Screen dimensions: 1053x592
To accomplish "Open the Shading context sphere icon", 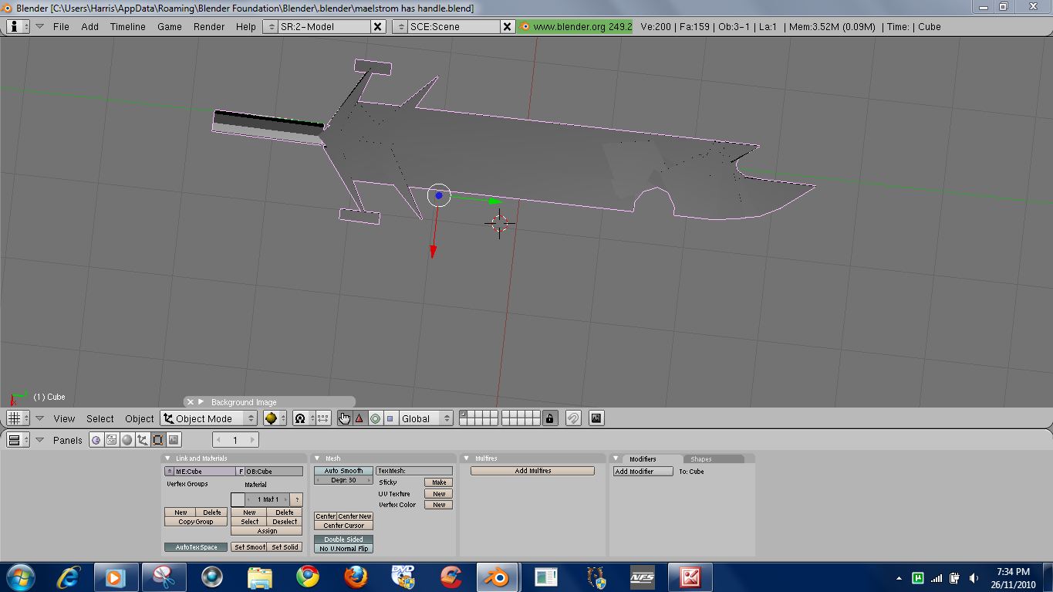I will click(127, 440).
